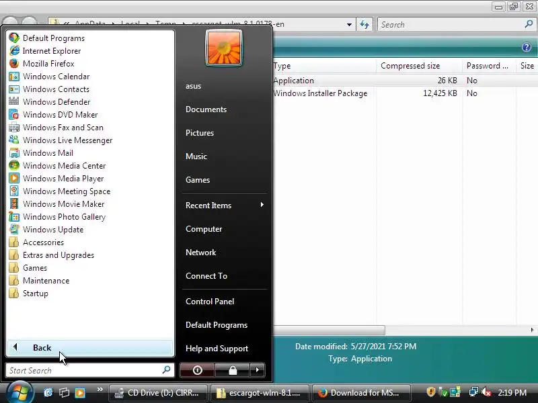Open Windows Photo Gallery

click(x=57, y=217)
